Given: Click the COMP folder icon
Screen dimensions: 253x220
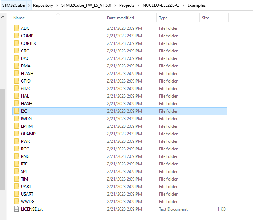Looking at the screenshot, I should click(17, 36).
